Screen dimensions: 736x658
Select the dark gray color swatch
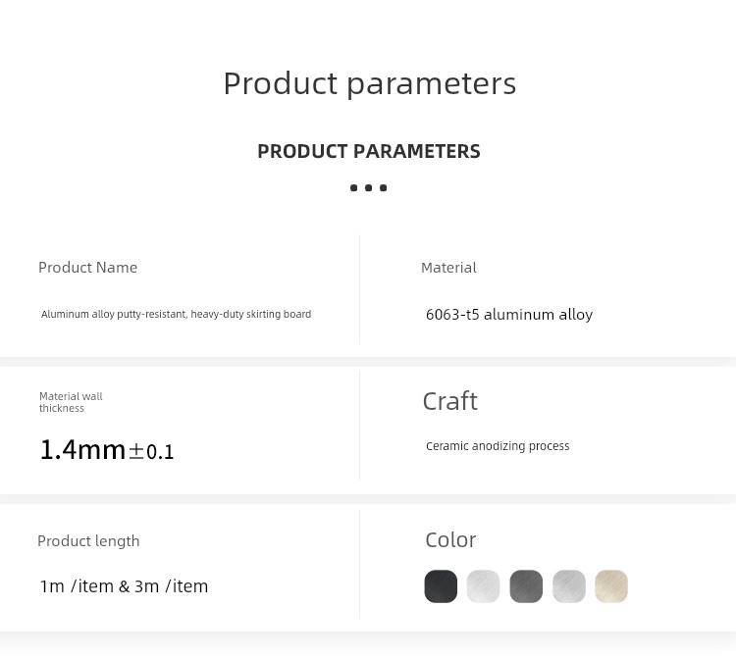pyautogui.click(x=526, y=586)
